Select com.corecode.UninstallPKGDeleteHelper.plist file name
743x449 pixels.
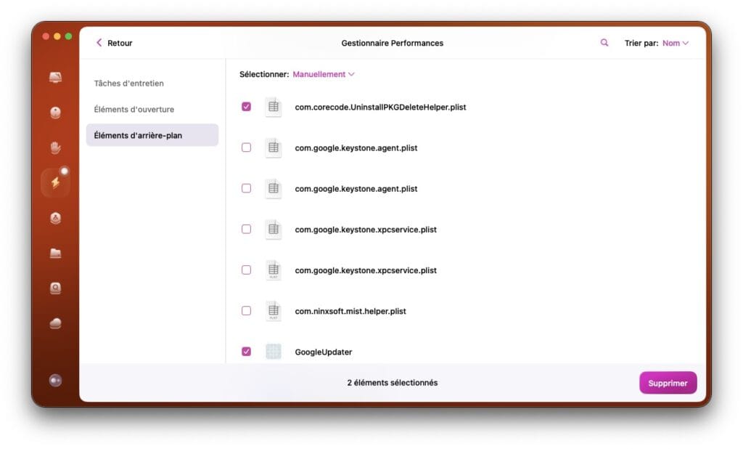380,108
